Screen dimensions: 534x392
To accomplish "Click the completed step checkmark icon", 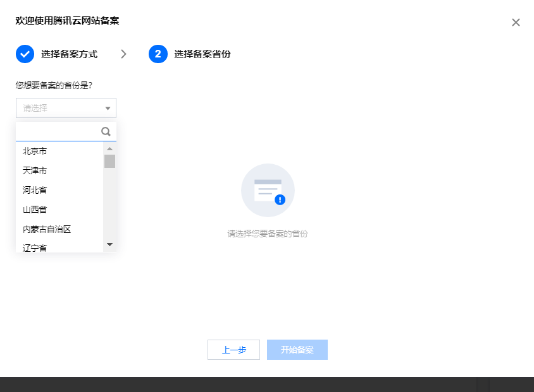I will (25, 54).
